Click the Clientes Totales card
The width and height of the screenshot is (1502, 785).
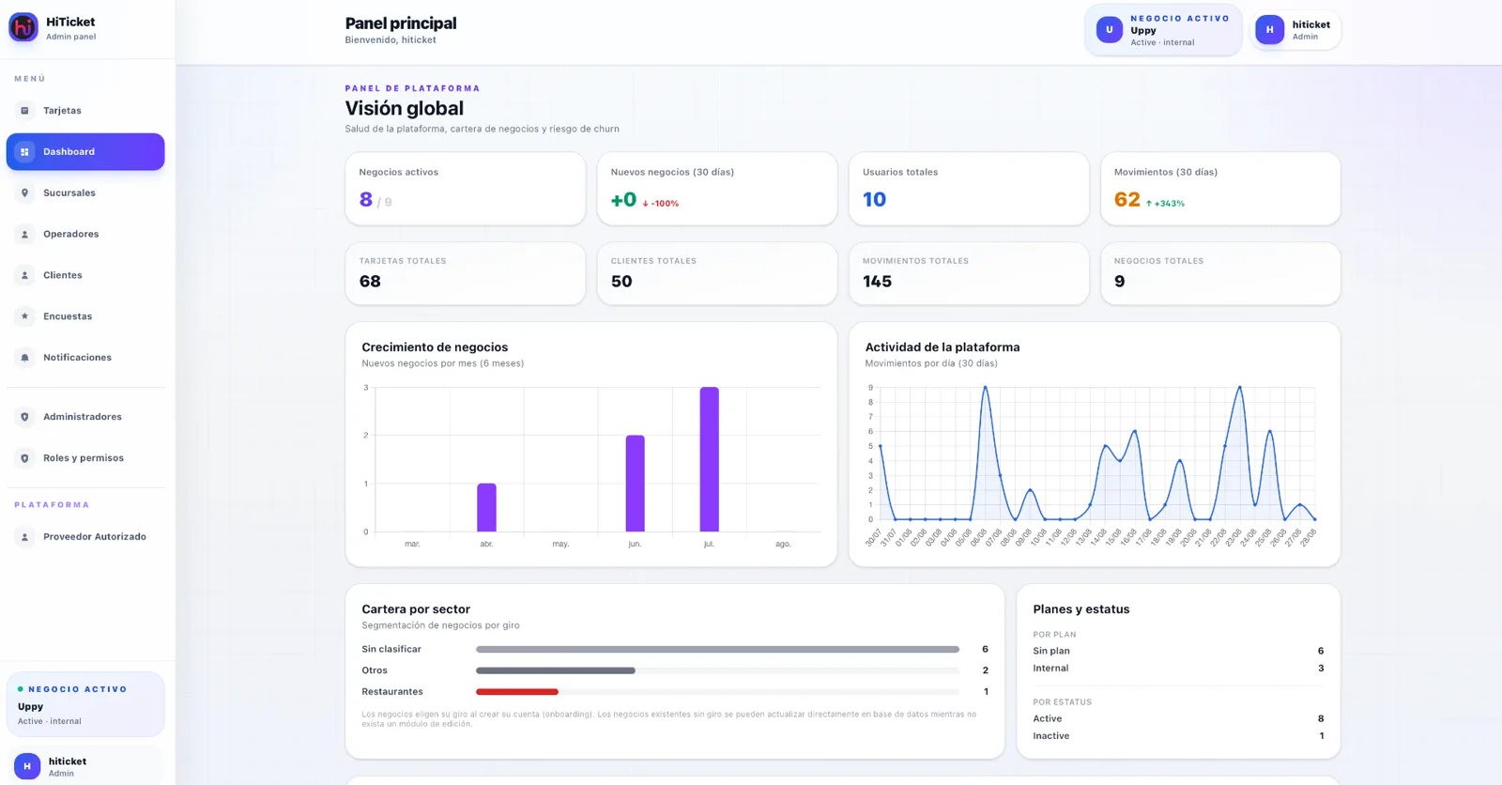(717, 273)
